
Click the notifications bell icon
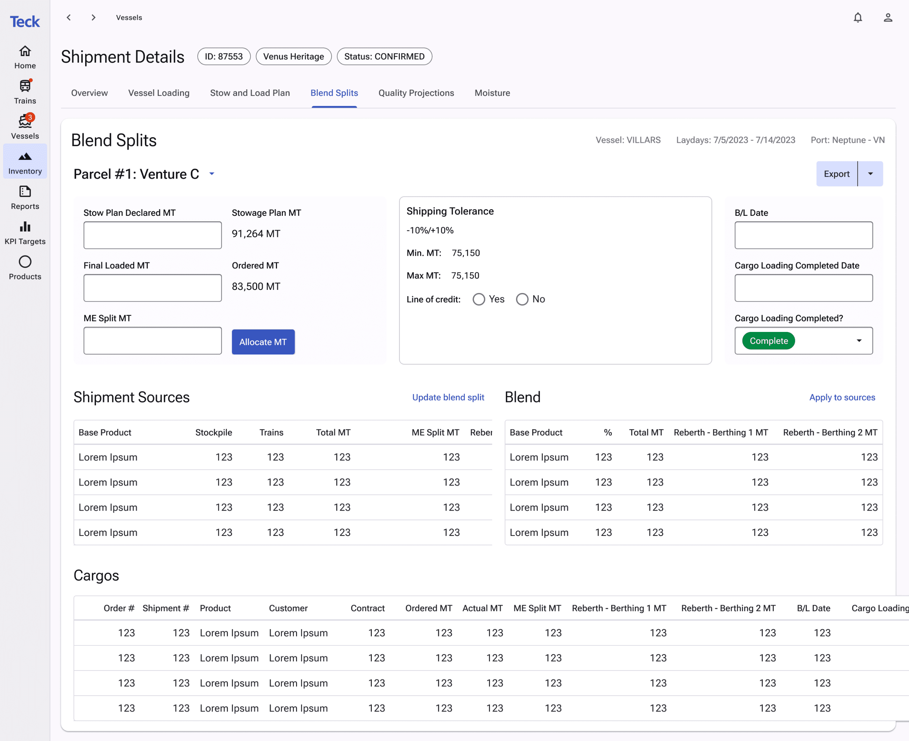[858, 17]
